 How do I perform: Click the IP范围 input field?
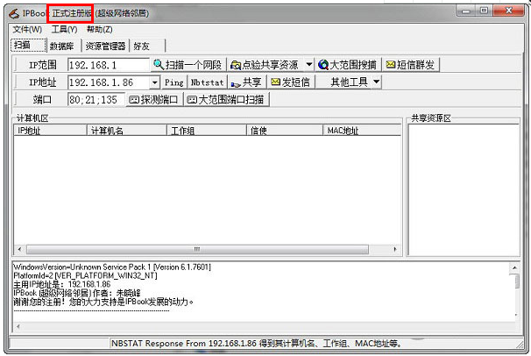pos(109,65)
